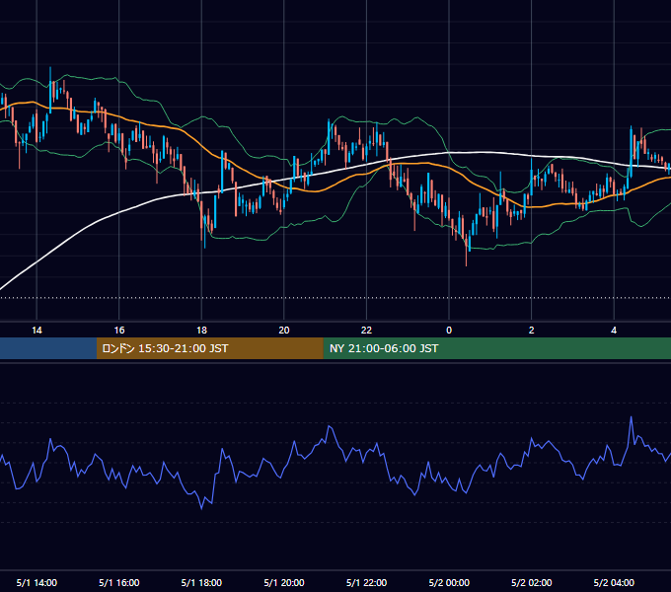This screenshot has height=592, width=671.
Task: Click the 22 hour label on the price chart axis
Action: pyautogui.click(x=366, y=331)
